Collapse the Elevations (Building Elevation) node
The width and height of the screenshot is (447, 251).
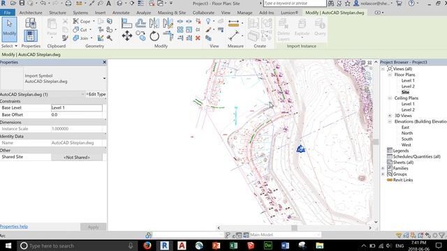pyautogui.click(x=390, y=121)
